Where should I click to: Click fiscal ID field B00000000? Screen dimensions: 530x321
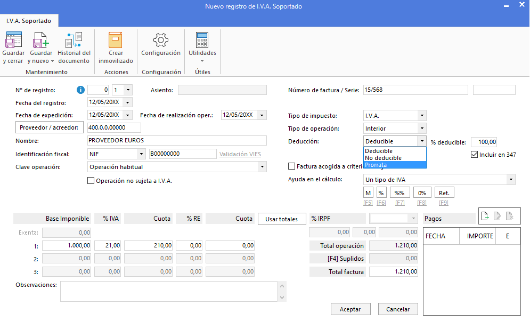pos(183,154)
